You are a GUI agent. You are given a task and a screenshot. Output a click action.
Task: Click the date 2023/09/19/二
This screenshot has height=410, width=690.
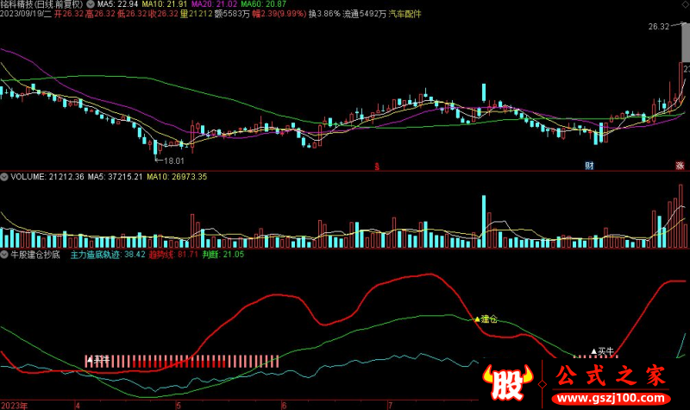coord(26,14)
